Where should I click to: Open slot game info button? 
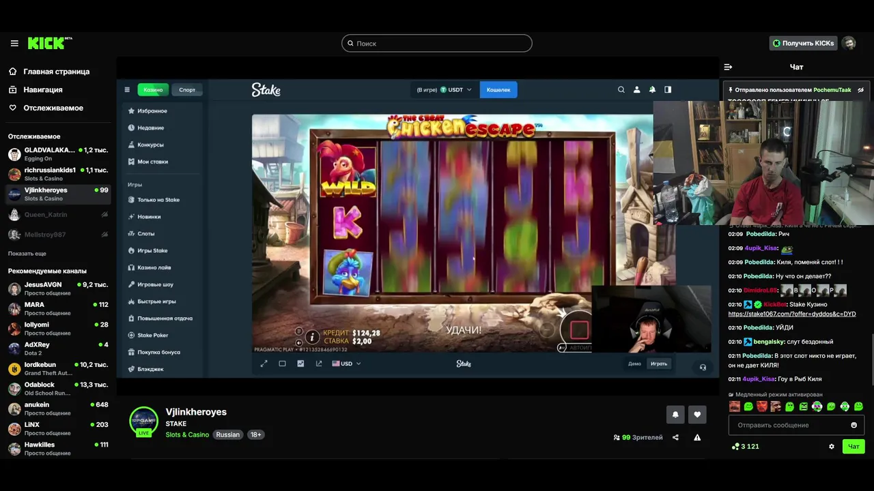coord(312,336)
